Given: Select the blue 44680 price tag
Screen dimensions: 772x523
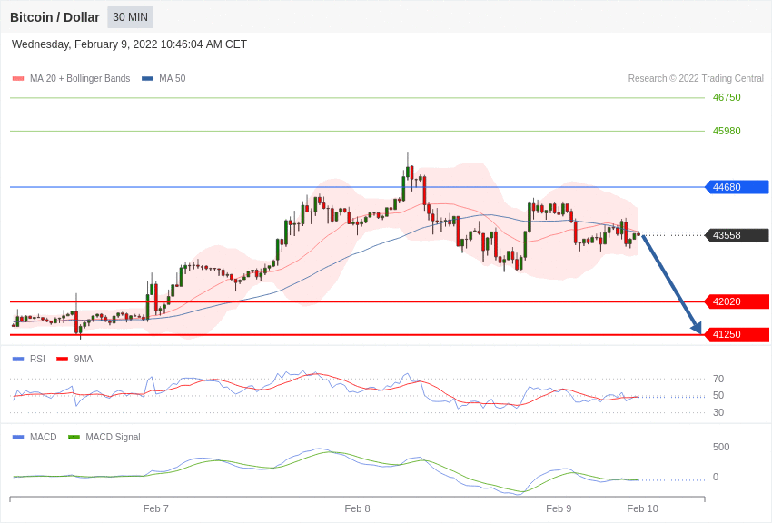Looking at the screenshot, I should click(737, 187).
